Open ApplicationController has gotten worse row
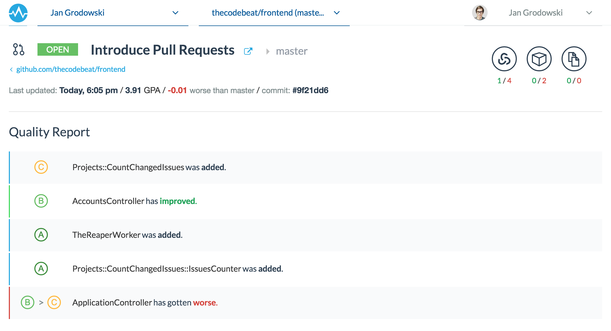This screenshot has width=611, height=331. click(x=145, y=303)
